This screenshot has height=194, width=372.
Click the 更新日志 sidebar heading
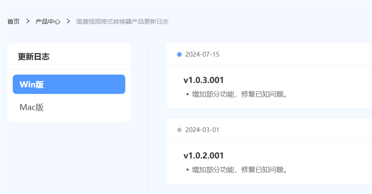click(x=33, y=57)
